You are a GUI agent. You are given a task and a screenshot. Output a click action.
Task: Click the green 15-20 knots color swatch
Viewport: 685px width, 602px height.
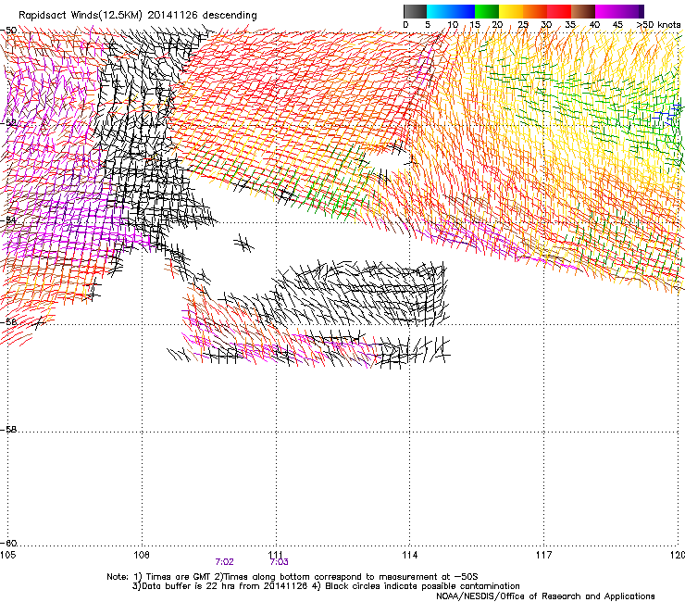[x=487, y=11]
